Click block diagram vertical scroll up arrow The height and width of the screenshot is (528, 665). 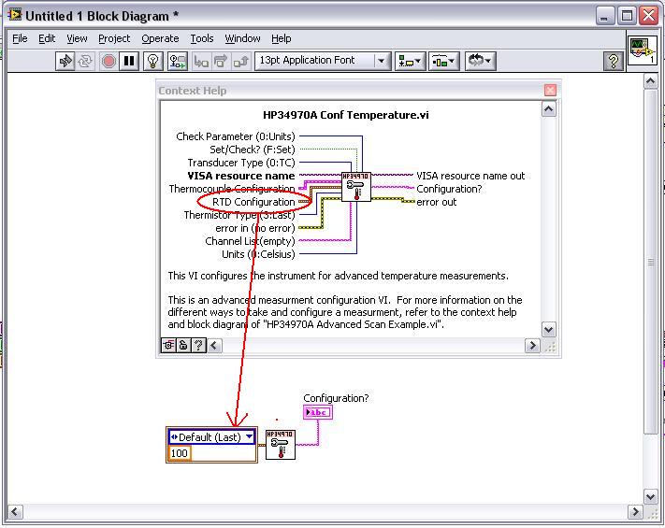(x=651, y=81)
